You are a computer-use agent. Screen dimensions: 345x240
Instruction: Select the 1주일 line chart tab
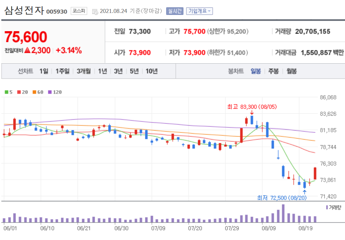pos(62,71)
